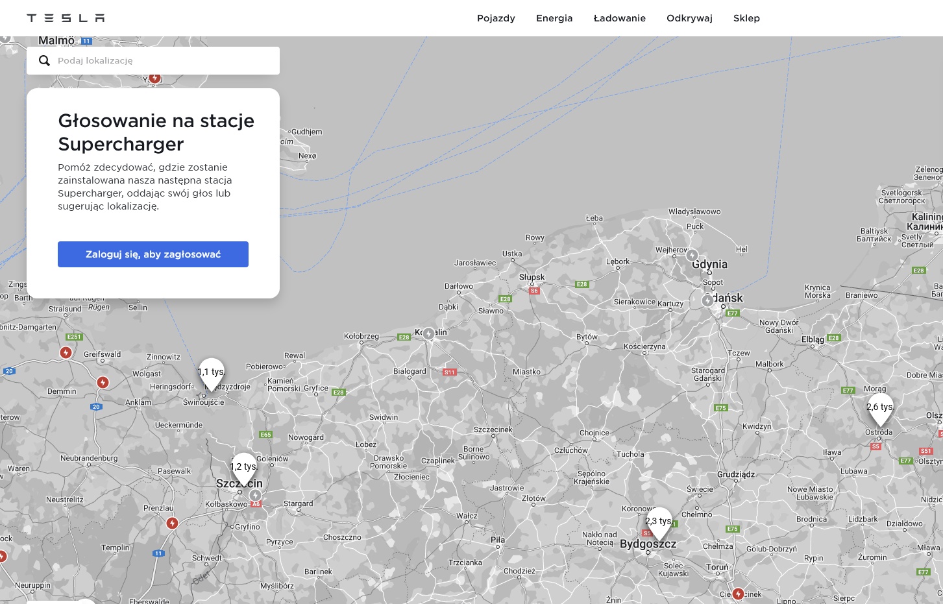Click the 'Kołobrzeg' map label
This screenshot has height=604, width=943.
coord(361,336)
